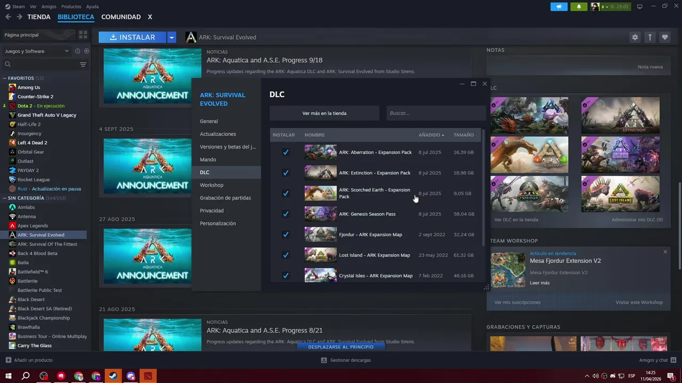The height and width of the screenshot is (383, 682).
Task: Click the up-arrow icon beside the settings gear
Action: click(649, 37)
